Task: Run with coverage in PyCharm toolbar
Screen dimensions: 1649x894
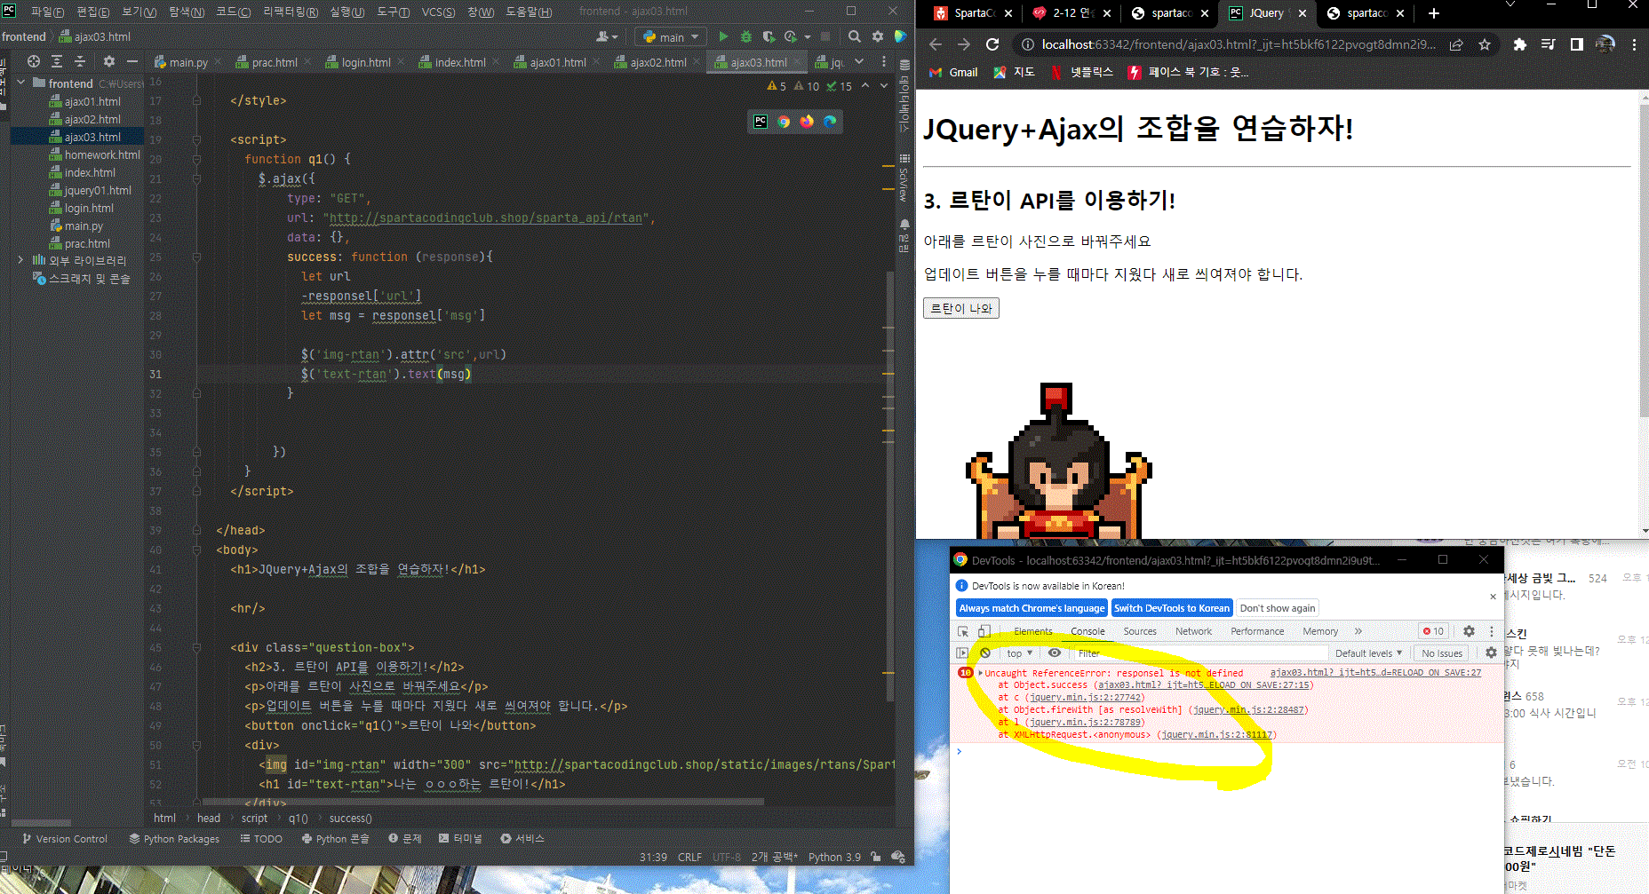Action: (769, 36)
